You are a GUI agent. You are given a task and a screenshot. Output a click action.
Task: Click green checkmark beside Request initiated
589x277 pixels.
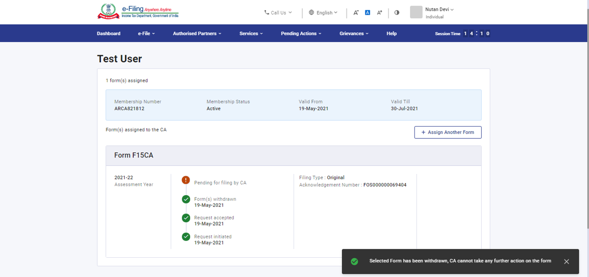coord(186,237)
